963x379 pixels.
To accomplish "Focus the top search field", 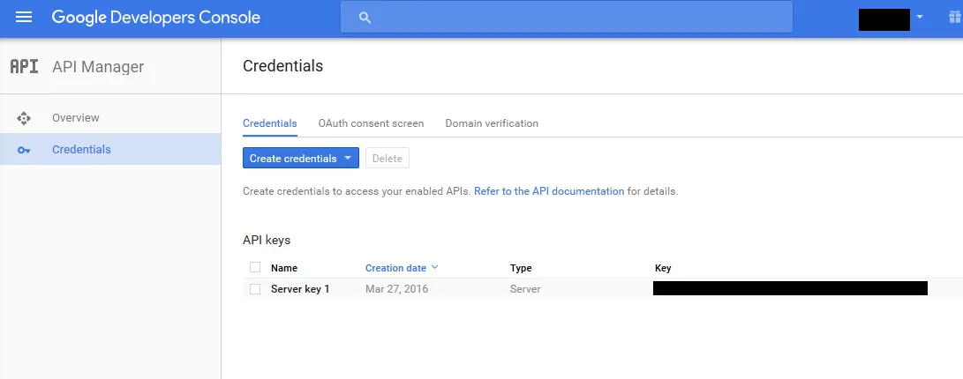I will click(x=567, y=17).
